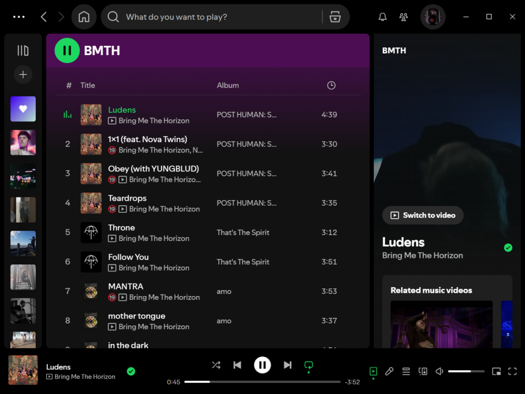
Task: Toggle the saved checkmark in the bottom bar
Action: pyautogui.click(x=131, y=371)
